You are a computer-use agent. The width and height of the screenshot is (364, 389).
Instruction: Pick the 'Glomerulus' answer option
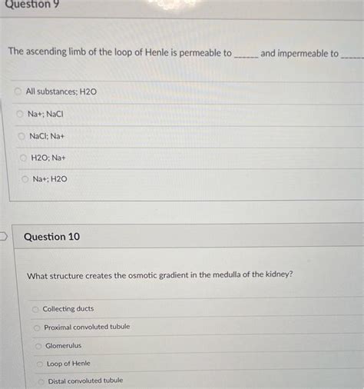point(38,346)
